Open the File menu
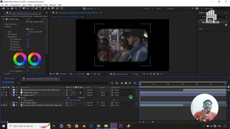Image resolution: width=230 pixels, height=129 pixels. tap(2, 5)
